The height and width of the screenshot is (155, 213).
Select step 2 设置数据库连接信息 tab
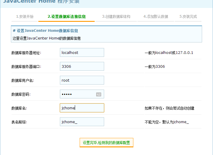67,17
